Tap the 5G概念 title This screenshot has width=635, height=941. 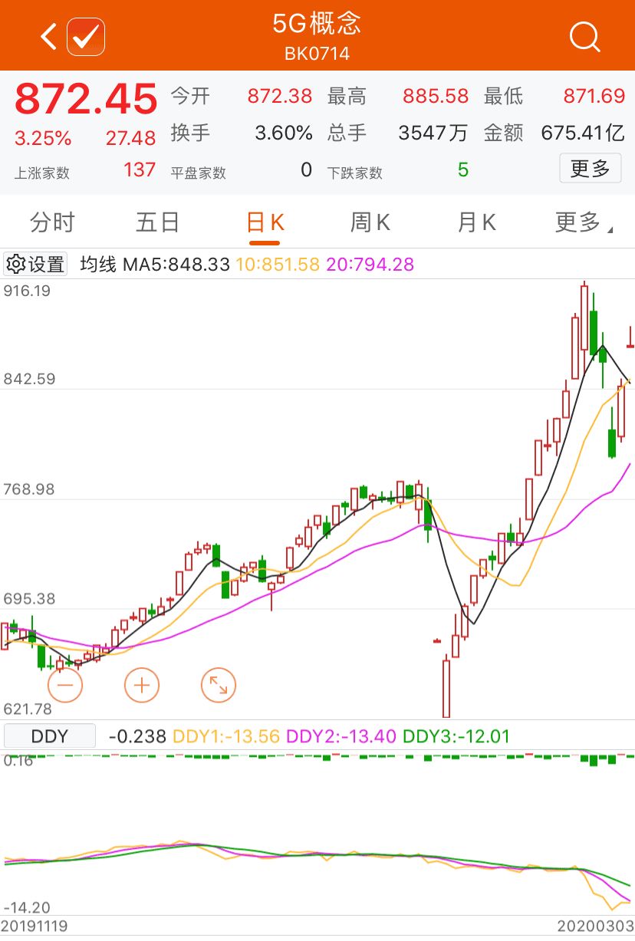[317, 24]
